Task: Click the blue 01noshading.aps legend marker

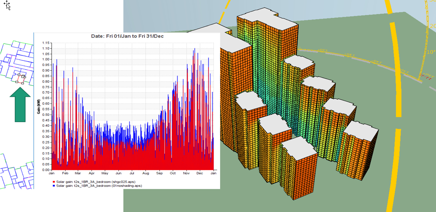Action: click(x=54, y=185)
